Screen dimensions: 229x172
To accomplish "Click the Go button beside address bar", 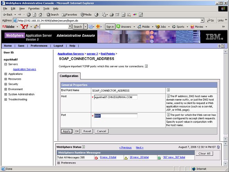I will coord(210,20).
